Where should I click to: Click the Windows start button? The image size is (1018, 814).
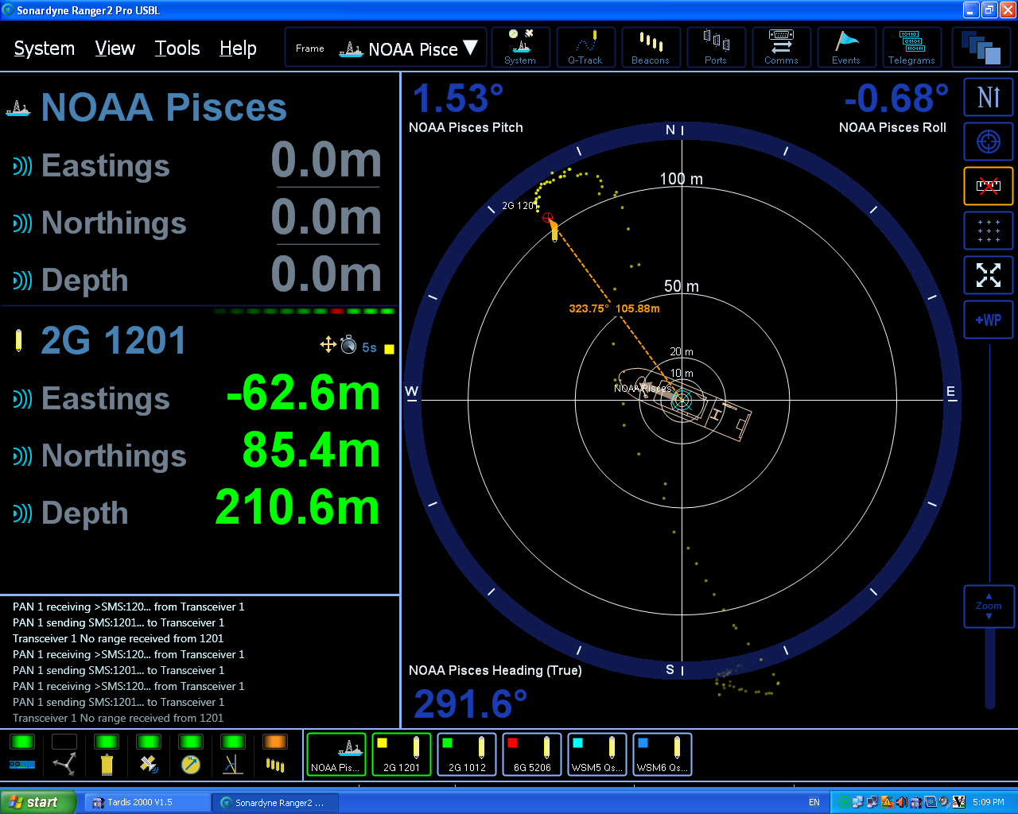[38, 802]
